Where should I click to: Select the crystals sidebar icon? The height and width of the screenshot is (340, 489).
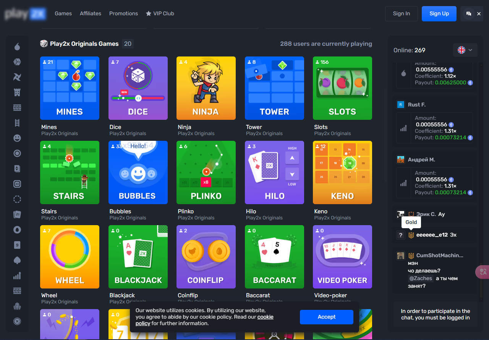pos(17,306)
